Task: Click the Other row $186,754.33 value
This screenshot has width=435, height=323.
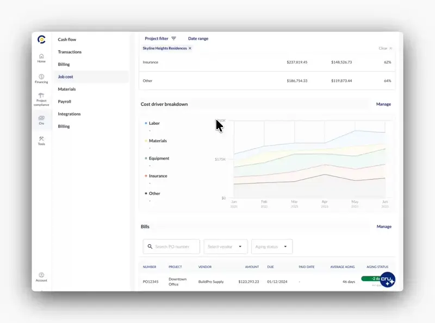Action: [297, 80]
